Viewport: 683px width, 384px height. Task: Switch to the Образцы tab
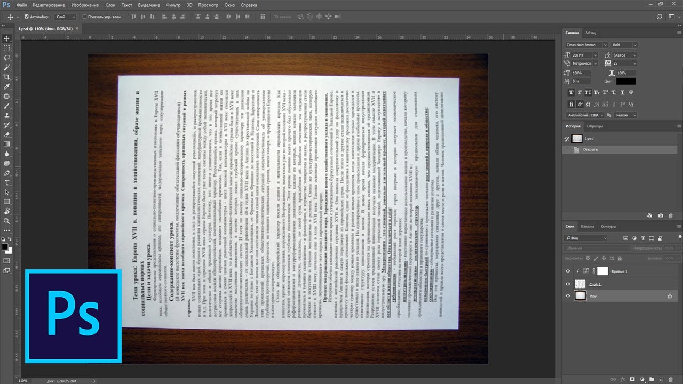595,126
